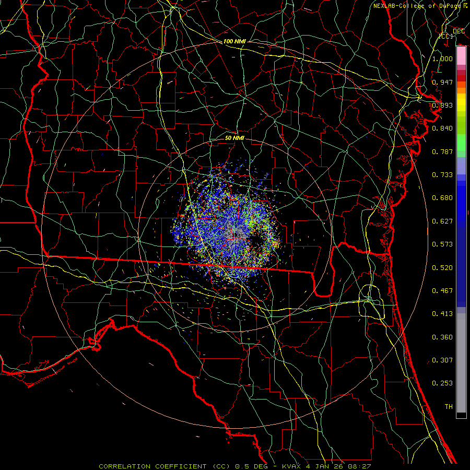Click the 4 JAN 26 date in the caption
The height and width of the screenshot is (470, 470).
(x=324, y=466)
